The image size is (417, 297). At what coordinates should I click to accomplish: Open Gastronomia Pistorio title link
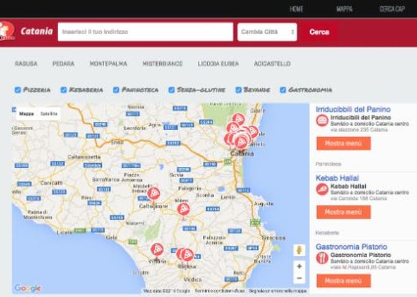pyautogui.click(x=351, y=246)
